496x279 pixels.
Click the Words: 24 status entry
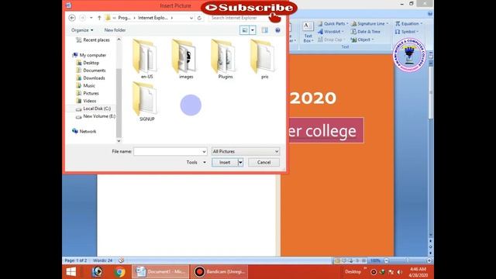coord(102,260)
